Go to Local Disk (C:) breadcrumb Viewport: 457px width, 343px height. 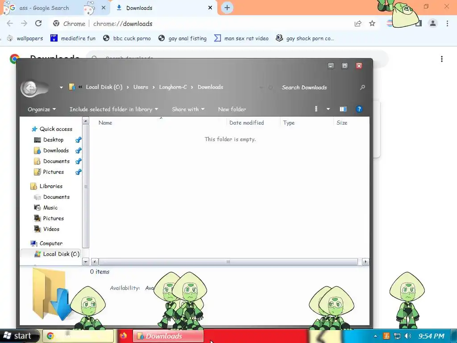pyautogui.click(x=104, y=87)
